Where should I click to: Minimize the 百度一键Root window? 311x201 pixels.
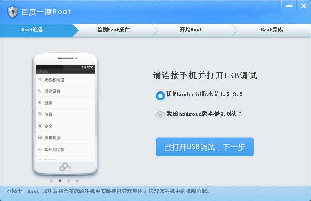tap(289, 6)
